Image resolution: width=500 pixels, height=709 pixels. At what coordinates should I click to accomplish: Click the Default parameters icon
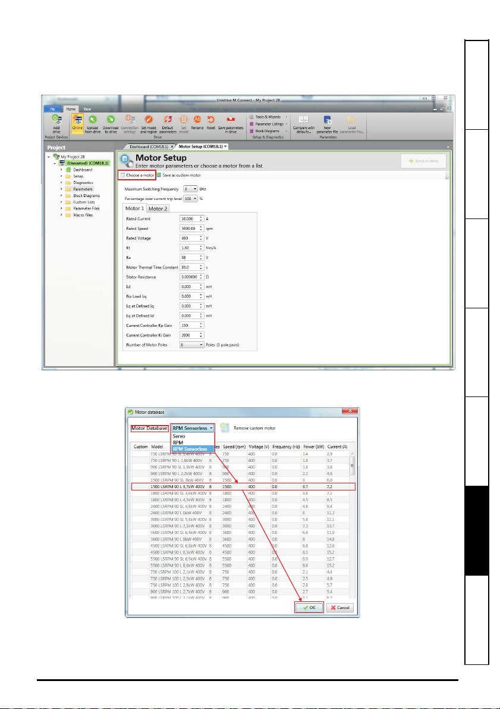[x=168, y=120]
